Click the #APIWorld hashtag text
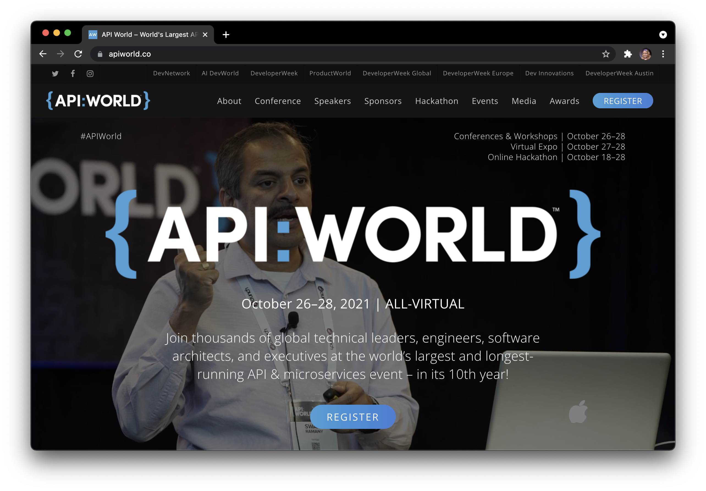Screen dimensions: 706x491 (x=101, y=136)
